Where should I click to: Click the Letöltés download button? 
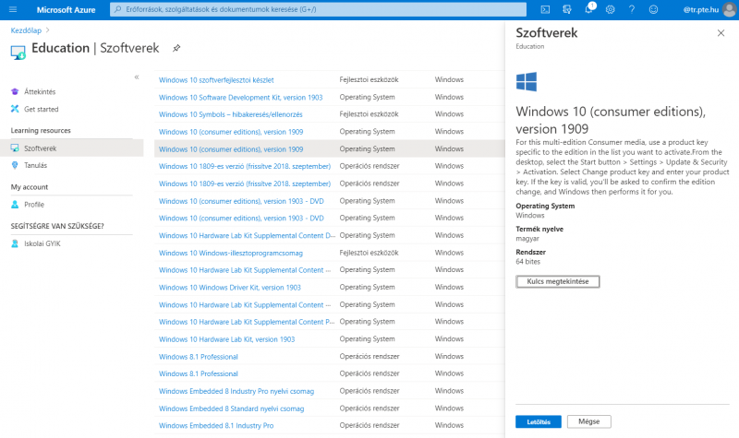tap(539, 421)
